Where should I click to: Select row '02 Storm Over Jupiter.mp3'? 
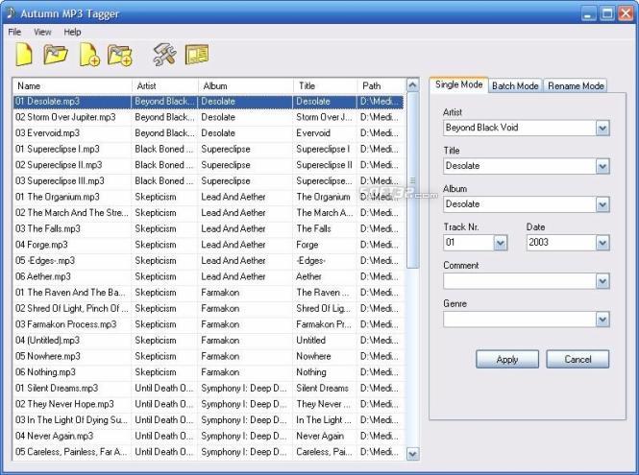coord(209,117)
